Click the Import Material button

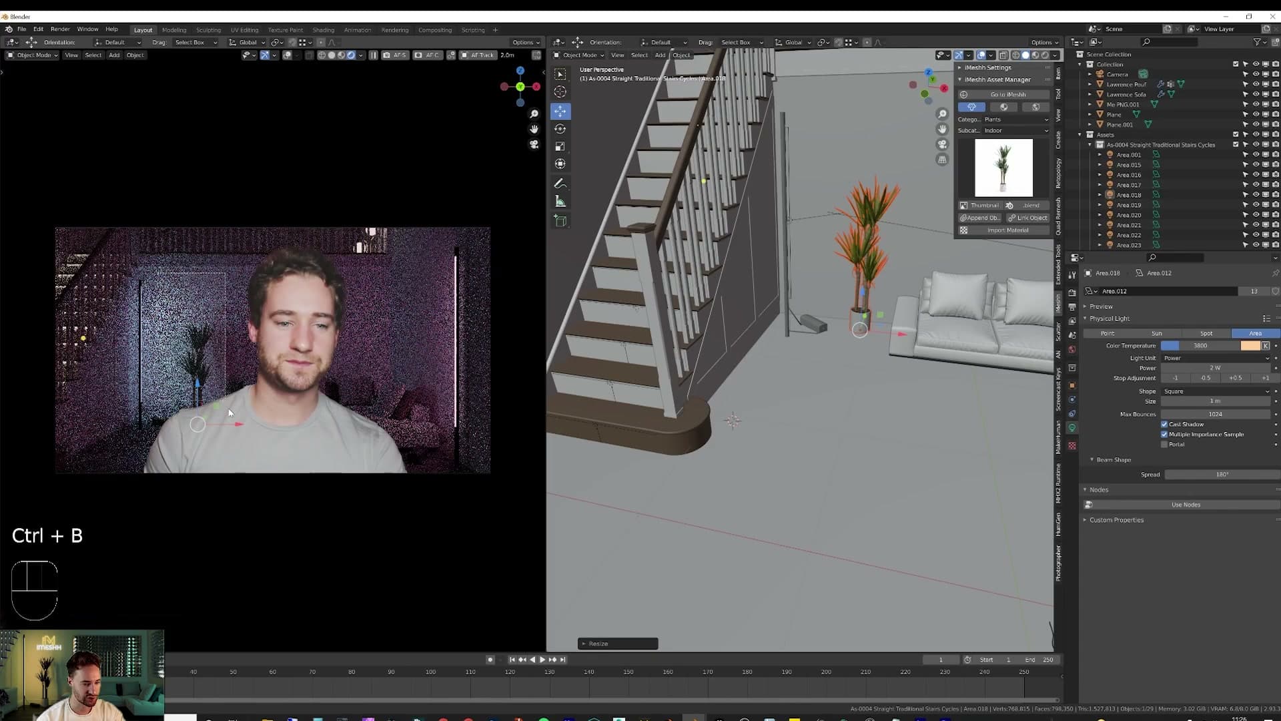click(1003, 230)
